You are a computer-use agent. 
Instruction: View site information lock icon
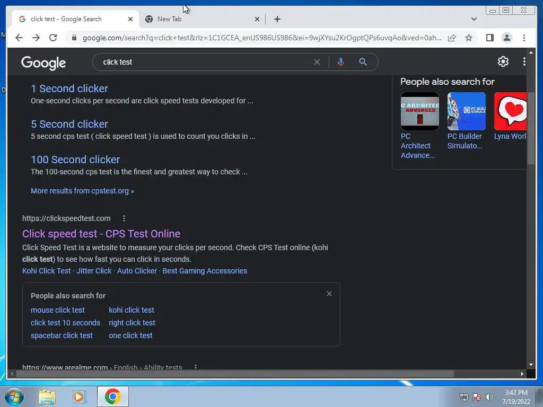(74, 38)
